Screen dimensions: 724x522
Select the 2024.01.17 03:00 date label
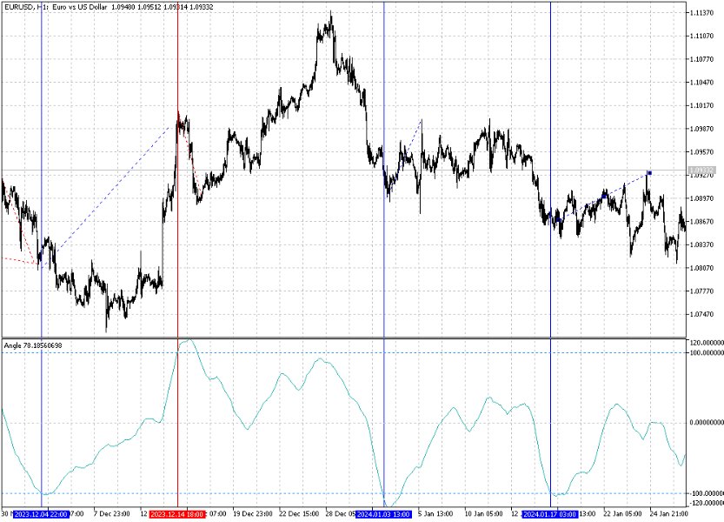click(x=550, y=514)
